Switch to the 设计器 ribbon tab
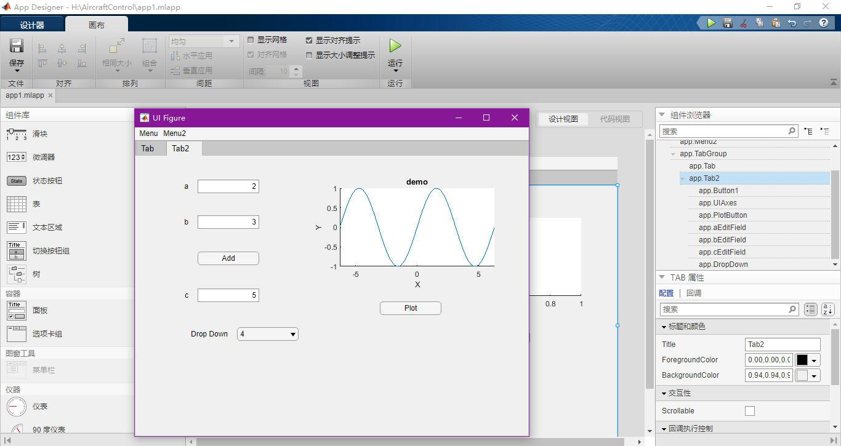The height and width of the screenshot is (446, 841). [x=32, y=25]
